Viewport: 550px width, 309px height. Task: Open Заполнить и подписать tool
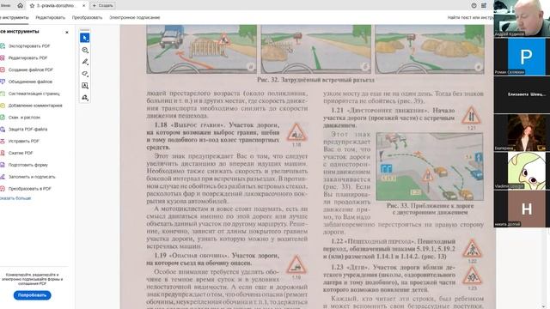tap(32, 177)
